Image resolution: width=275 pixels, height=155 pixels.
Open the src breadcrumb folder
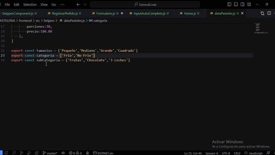[x=38, y=21]
